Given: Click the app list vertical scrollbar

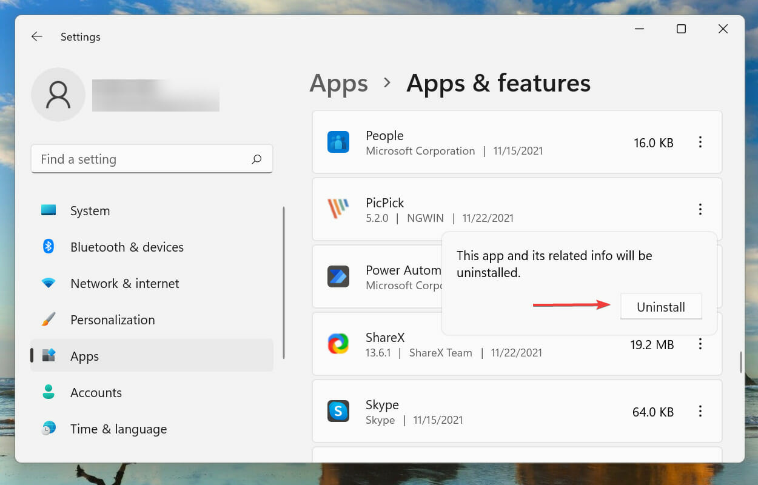Looking at the screenshot, I should click(x=740, y=362).
